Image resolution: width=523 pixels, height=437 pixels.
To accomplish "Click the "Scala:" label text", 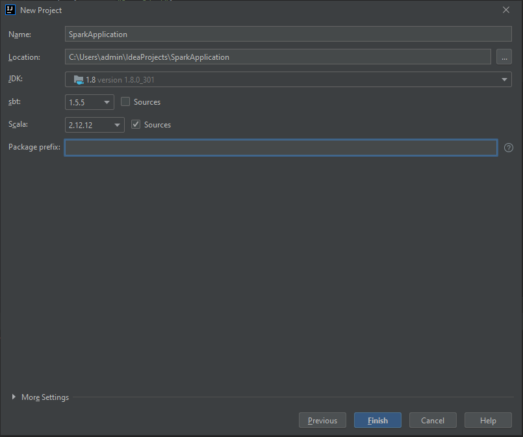I will [x=19, y=125].
